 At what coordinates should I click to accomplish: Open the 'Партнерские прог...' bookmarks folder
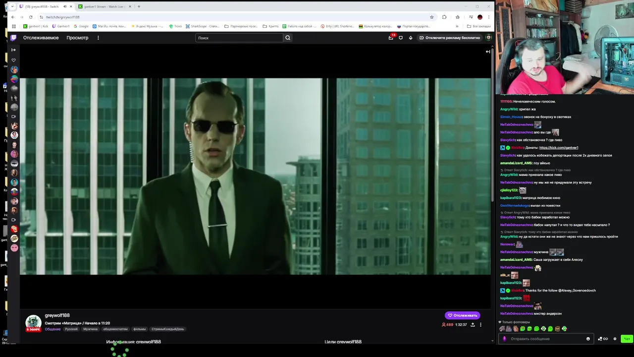pos(241,26)
